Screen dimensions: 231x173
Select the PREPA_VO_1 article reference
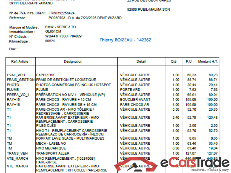pyautogui.click(x=18, y=95)
